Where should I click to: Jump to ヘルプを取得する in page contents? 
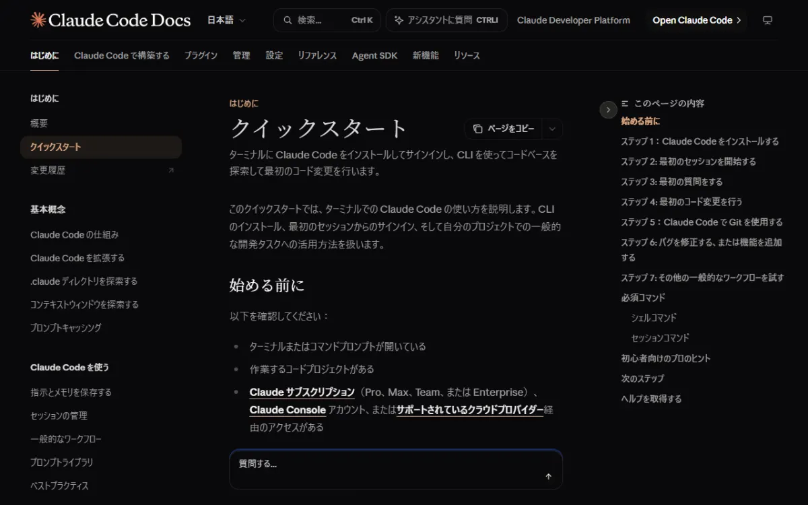coord(651,399)
